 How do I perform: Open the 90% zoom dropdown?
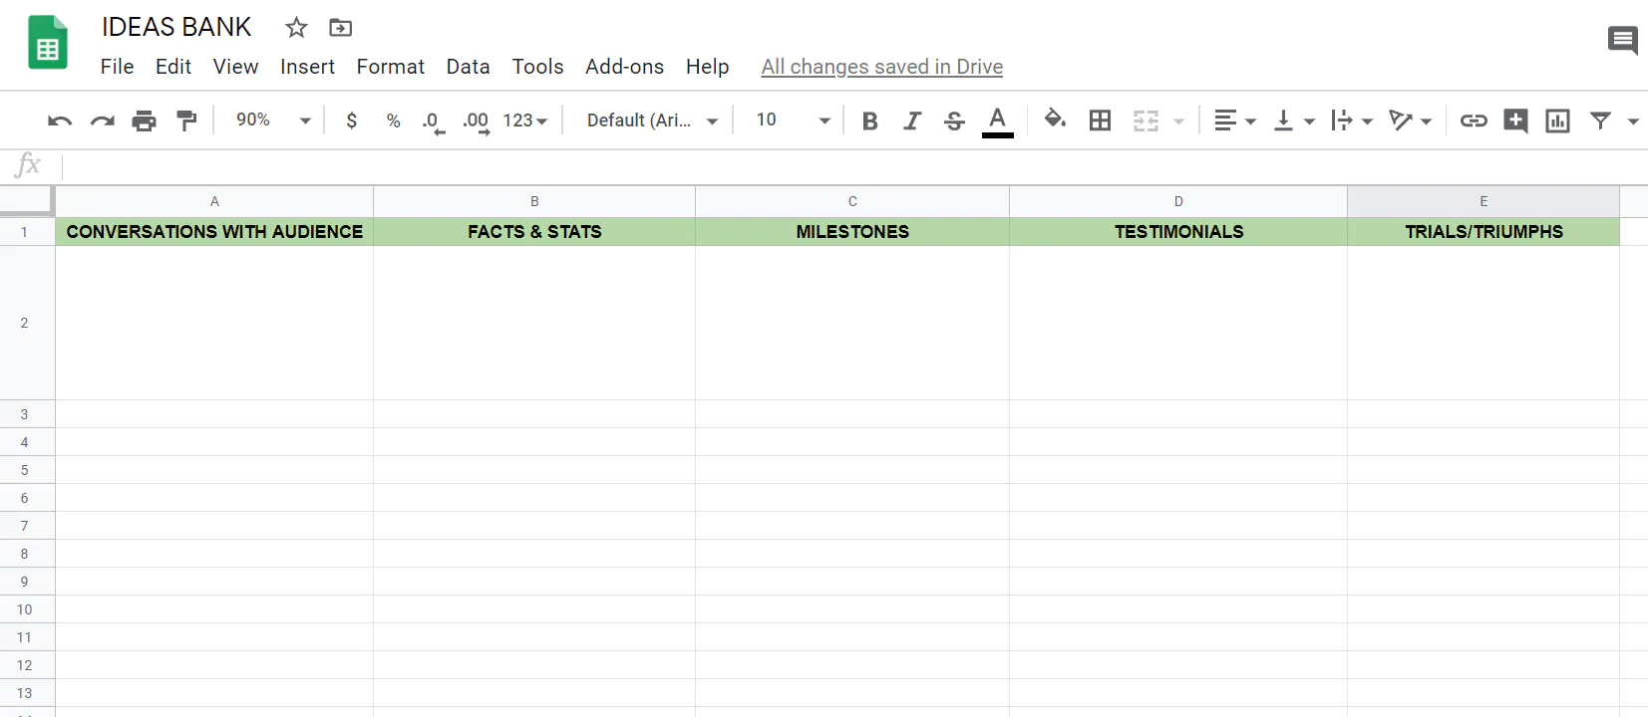click(x=273, y=119)
